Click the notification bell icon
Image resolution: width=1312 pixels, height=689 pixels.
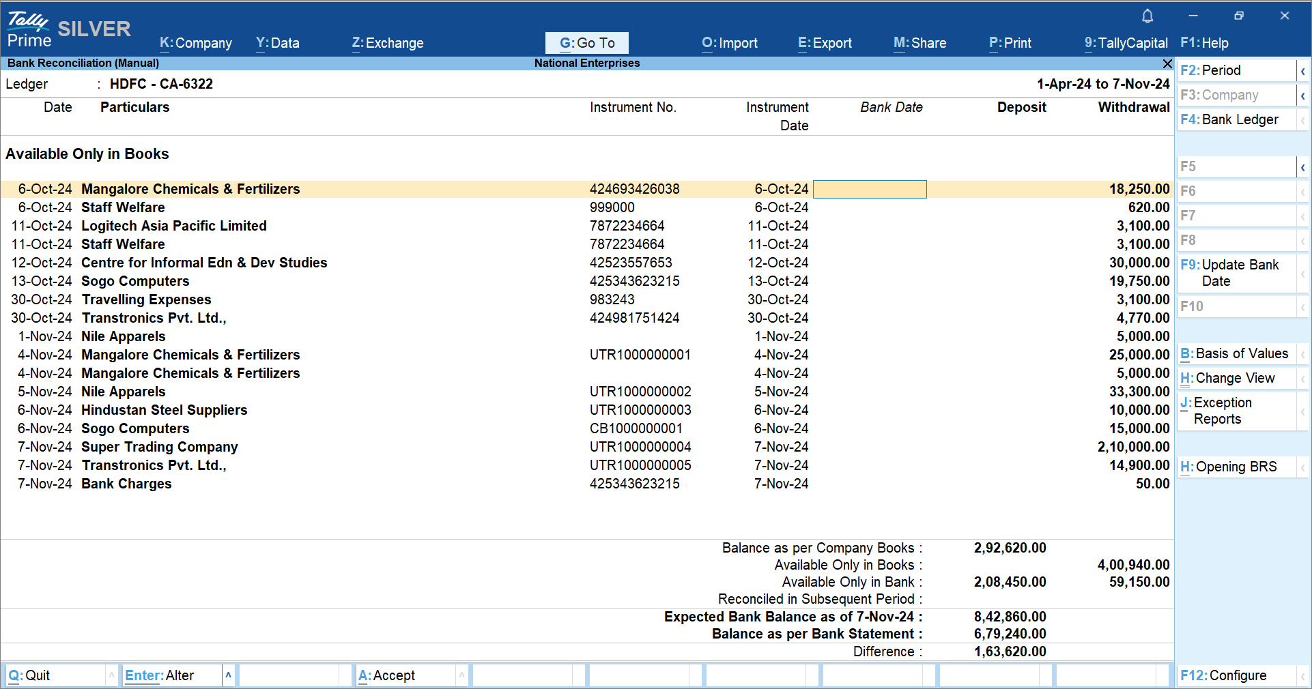[x=1147, y=16]
